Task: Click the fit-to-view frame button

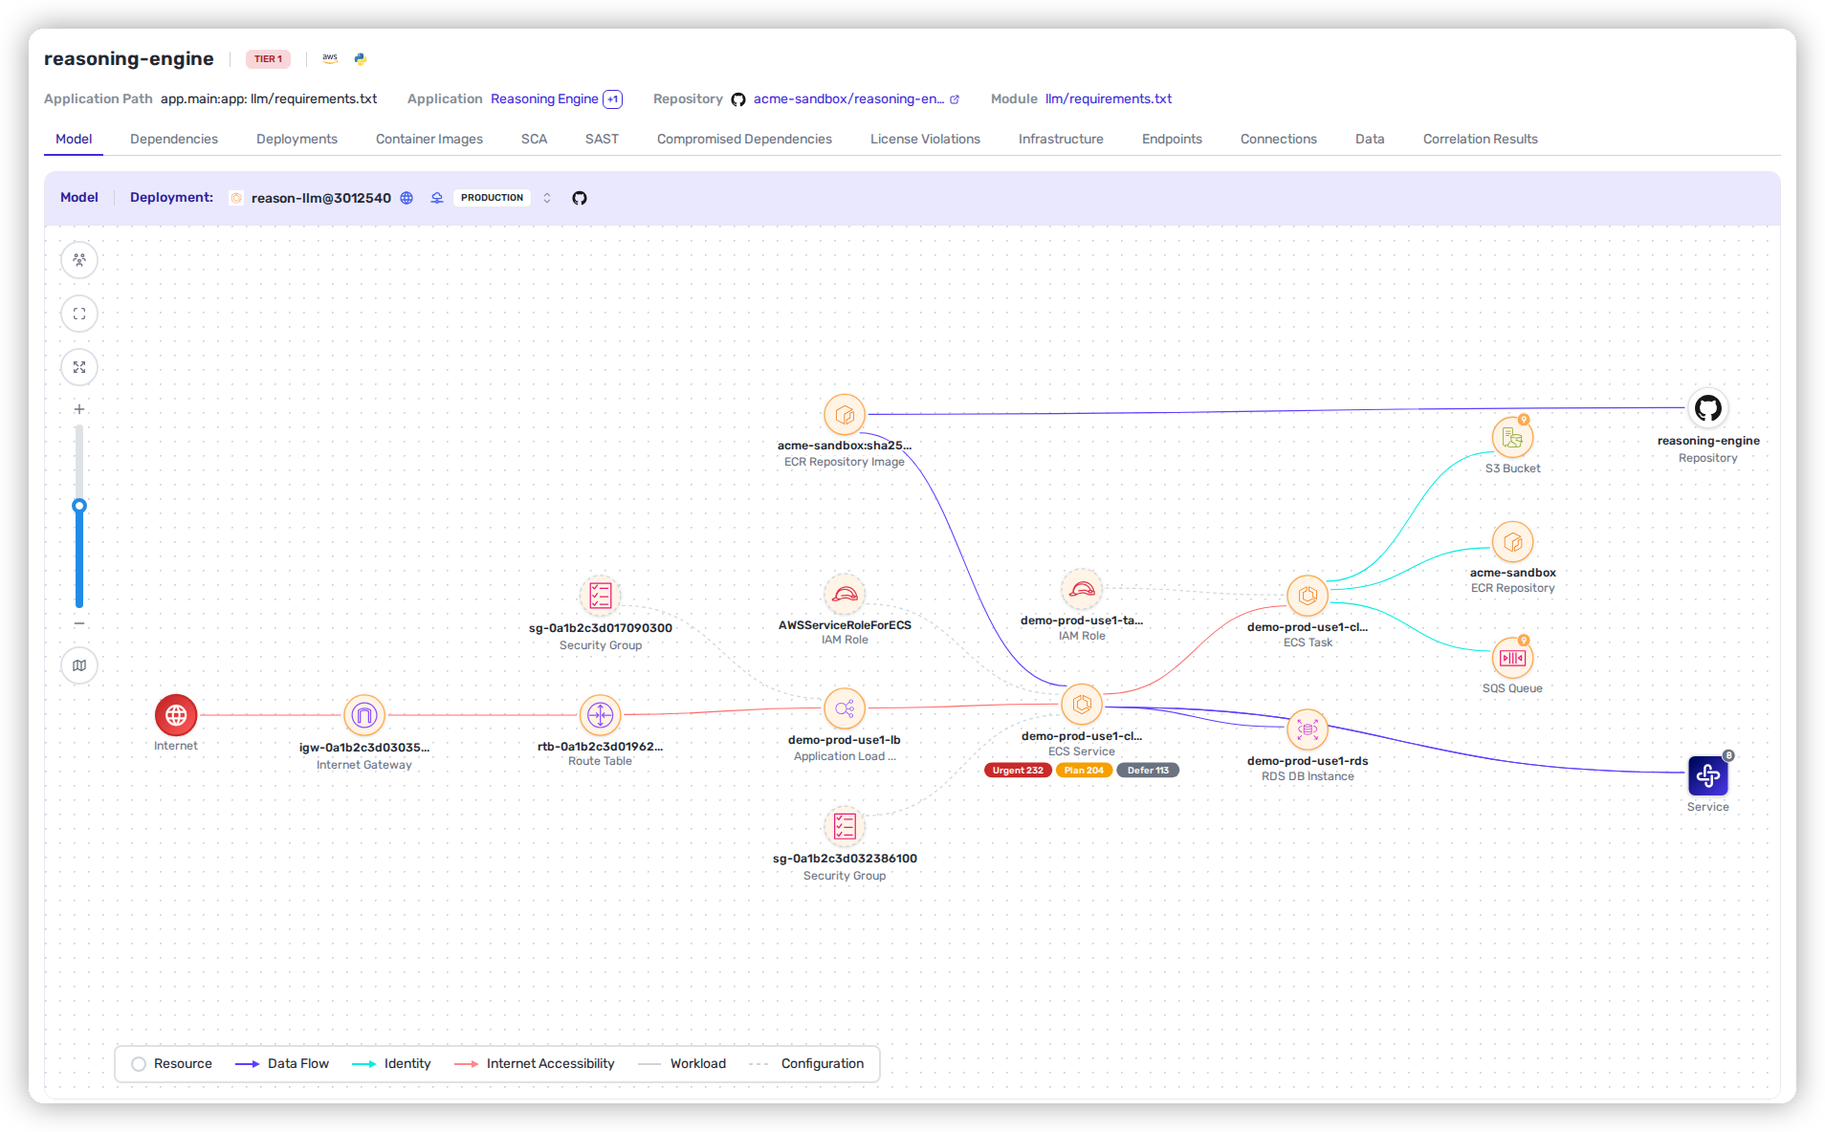Action: point(79,314)
